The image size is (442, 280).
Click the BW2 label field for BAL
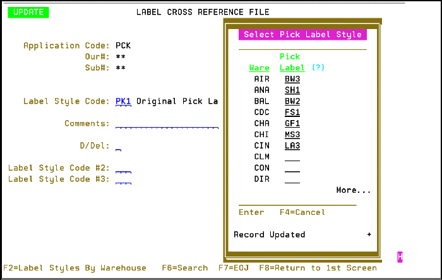point(292,101)
